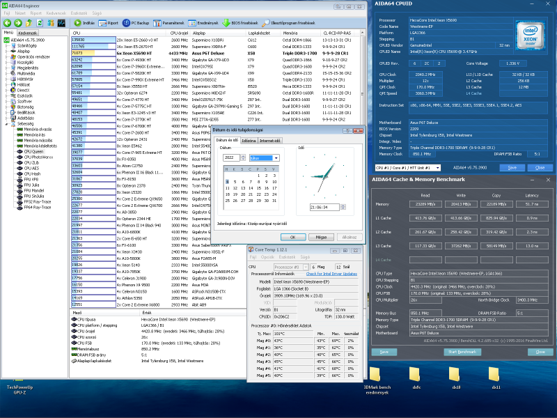The width and height of the screenshot is (557, 418).
Task: Click the year stepper arrows
Action: tap(243, 157)
